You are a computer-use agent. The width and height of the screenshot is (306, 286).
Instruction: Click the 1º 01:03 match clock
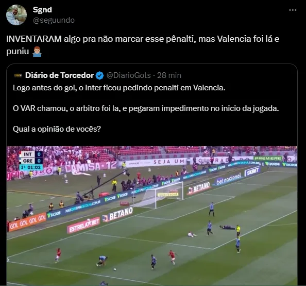coord(31,167)
